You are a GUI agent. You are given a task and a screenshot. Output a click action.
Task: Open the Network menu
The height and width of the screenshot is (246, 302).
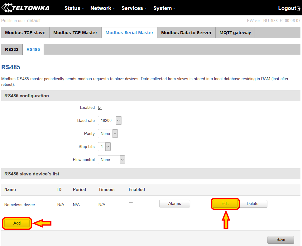101,8
